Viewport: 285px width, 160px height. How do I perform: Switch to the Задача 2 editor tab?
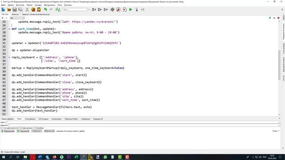(x=36, y=14)
